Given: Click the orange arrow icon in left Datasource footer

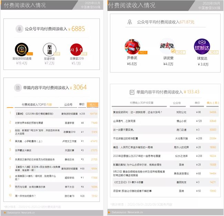Looking at the screenshot, I should point(5,213).
